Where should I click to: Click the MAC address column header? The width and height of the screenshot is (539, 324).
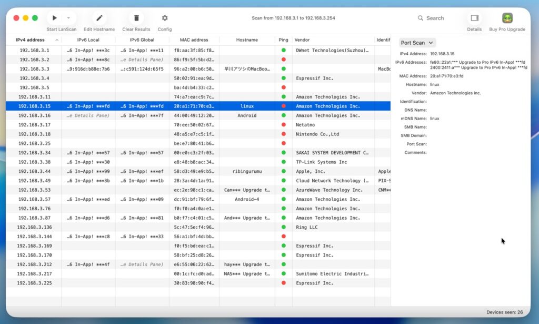click(194, 40)
